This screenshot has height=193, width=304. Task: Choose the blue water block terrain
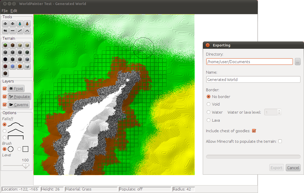click(x=13, y=67)
